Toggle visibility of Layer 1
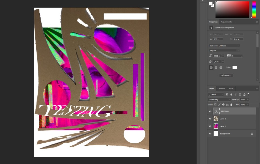Screen dimensions: 260x164 (210, 126)
